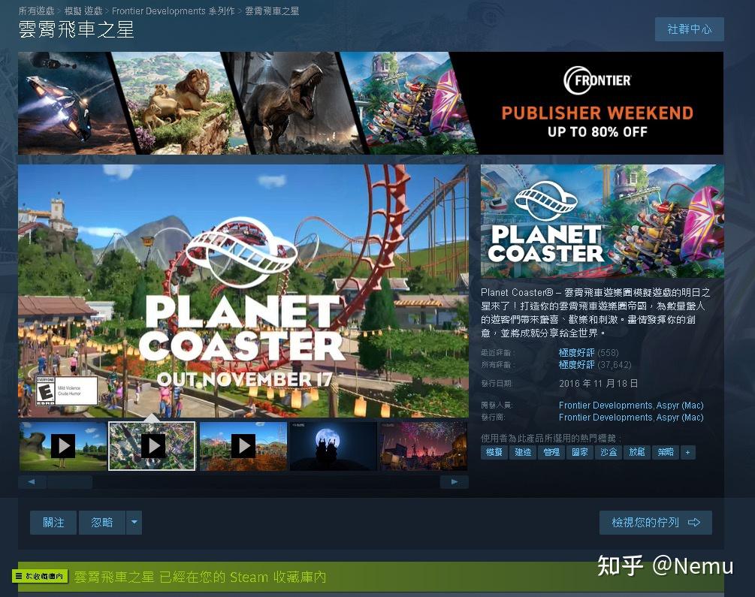Click the release date 2016 年 11 月 18 日

[599, 383]
